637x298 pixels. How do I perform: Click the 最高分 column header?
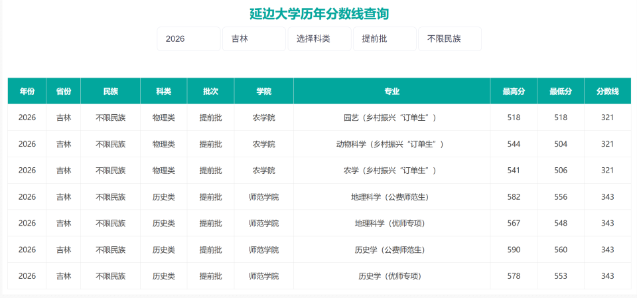coord(514,91)
